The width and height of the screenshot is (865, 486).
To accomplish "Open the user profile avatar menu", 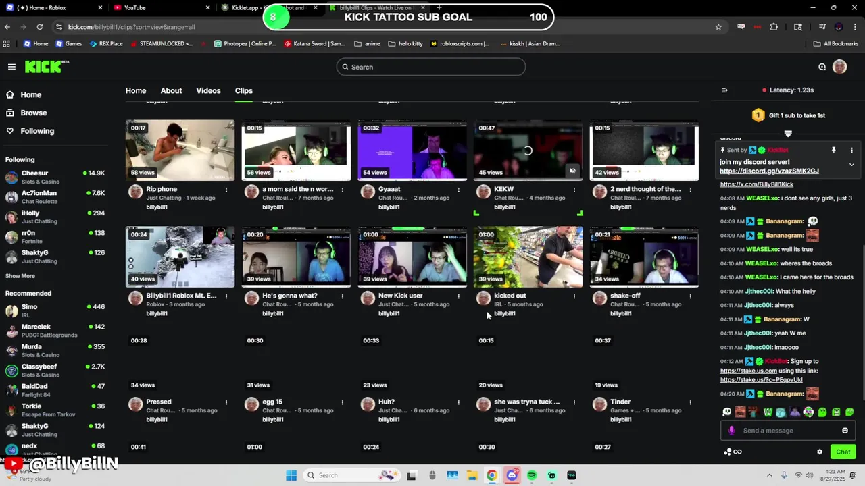I will 839,67.
